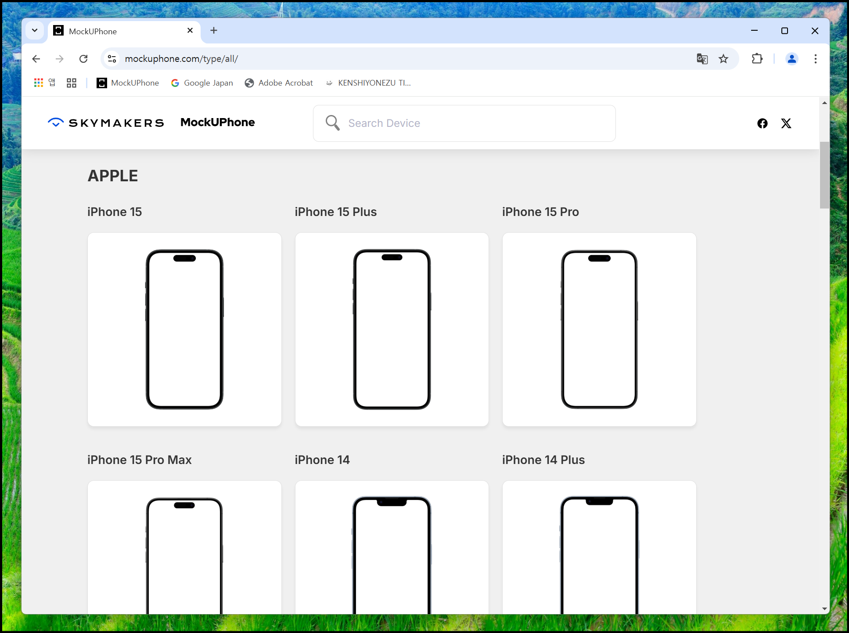This screenshot has width=849, height=633.
Task: Bookmark this page with the star icon
Action: pyautogui.click(x=723, y=59)
